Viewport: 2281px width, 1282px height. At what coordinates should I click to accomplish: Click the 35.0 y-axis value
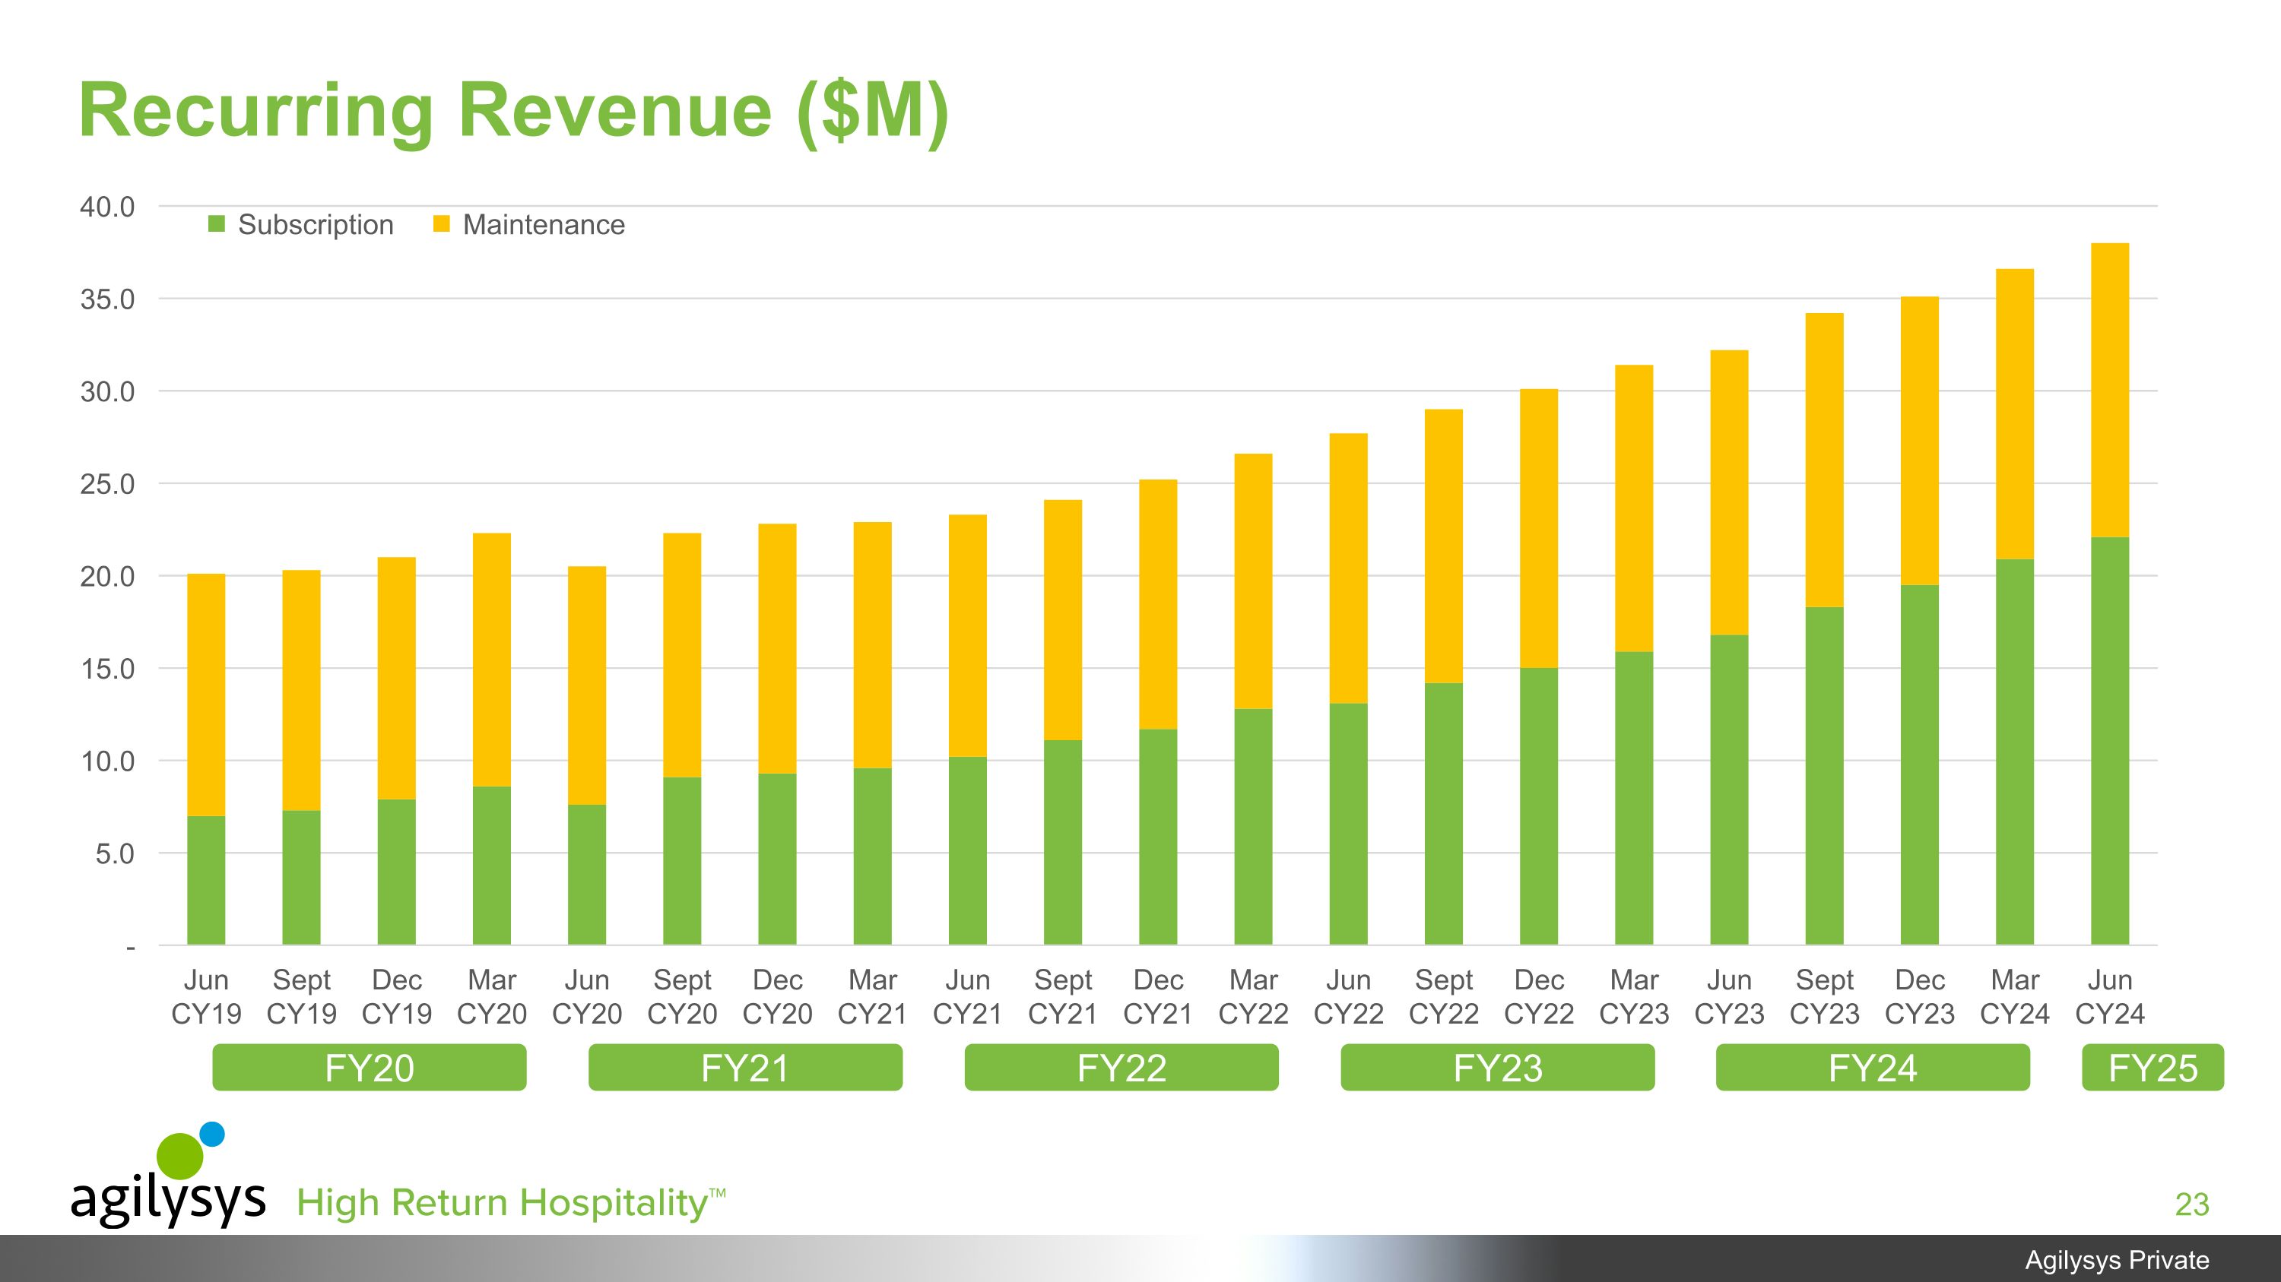pos(107,299)
